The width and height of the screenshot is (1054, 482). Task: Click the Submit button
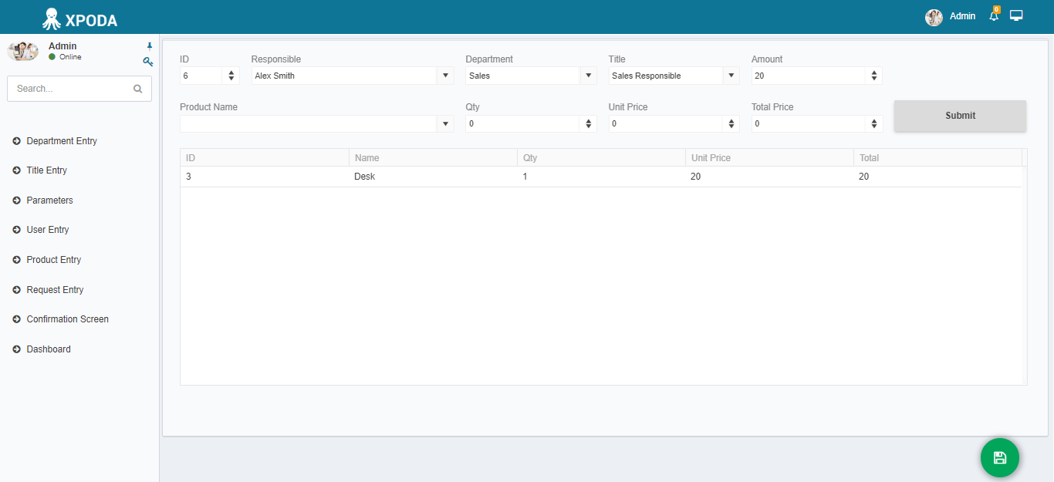(960, 116)
